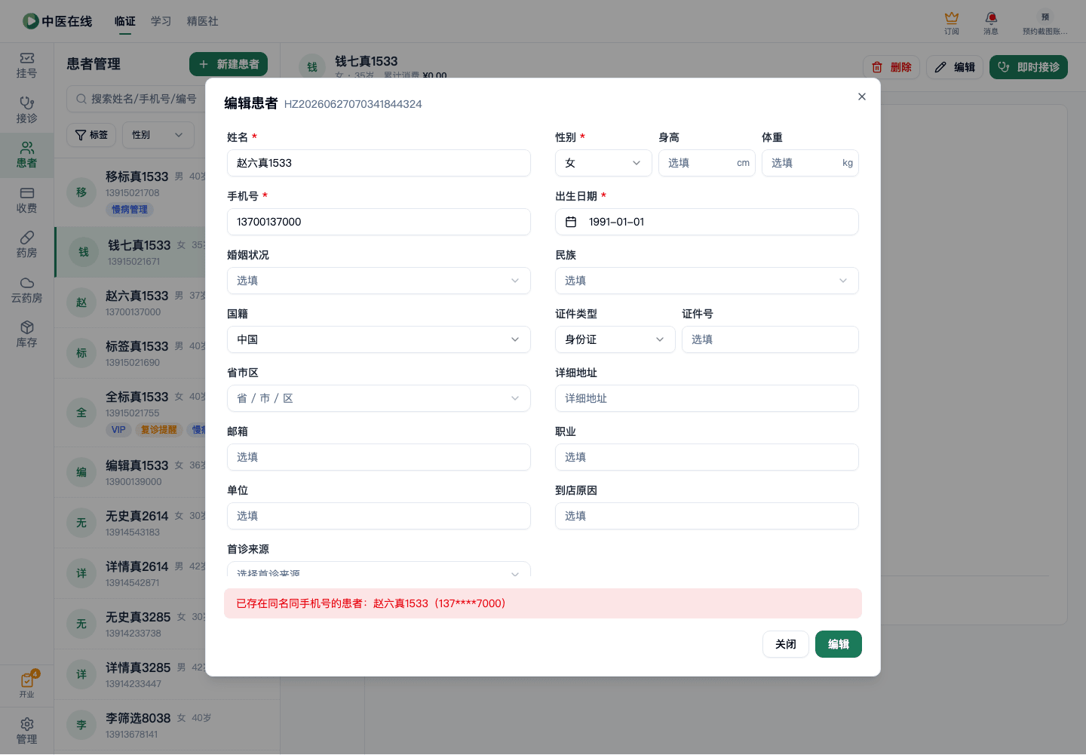This screenshot has width=1086, height=755.
Task: Click the green 编辑 submit button
Action: point(839,644)
